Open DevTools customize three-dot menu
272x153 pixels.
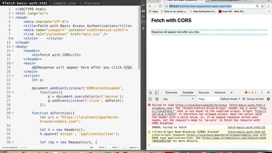click(262, 93)
